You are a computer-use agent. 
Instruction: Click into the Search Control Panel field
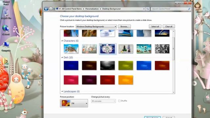(x=169, y=9)
